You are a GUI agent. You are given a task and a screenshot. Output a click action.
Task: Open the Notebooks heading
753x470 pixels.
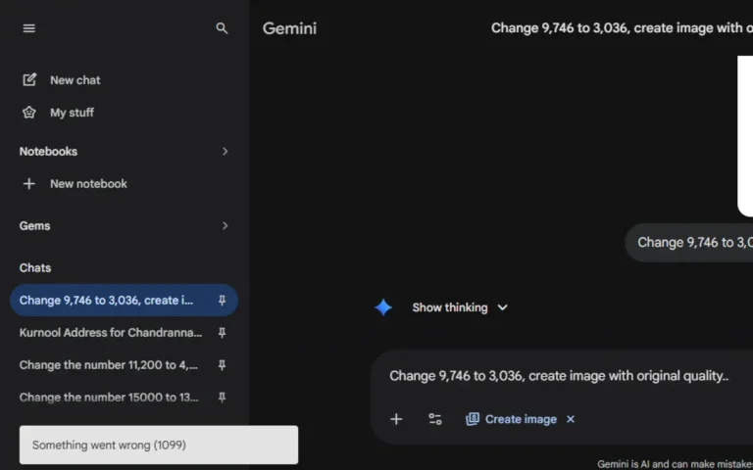click(x=48, y=152)
